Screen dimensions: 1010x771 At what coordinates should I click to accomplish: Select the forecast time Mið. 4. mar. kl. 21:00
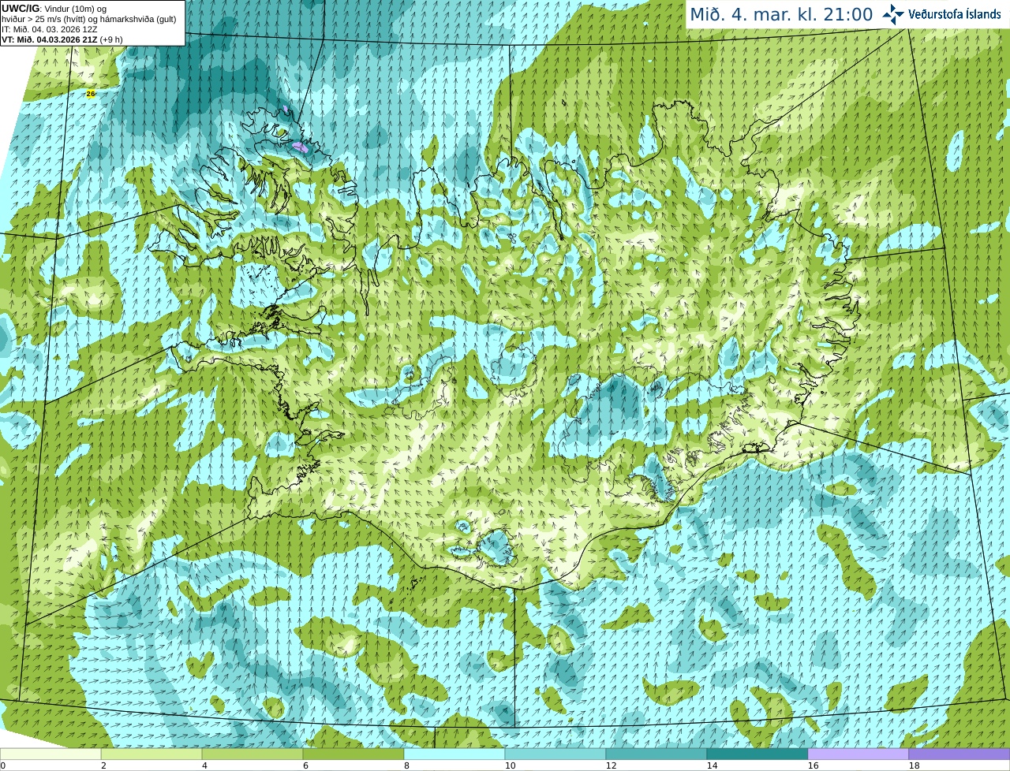[781, 14]
